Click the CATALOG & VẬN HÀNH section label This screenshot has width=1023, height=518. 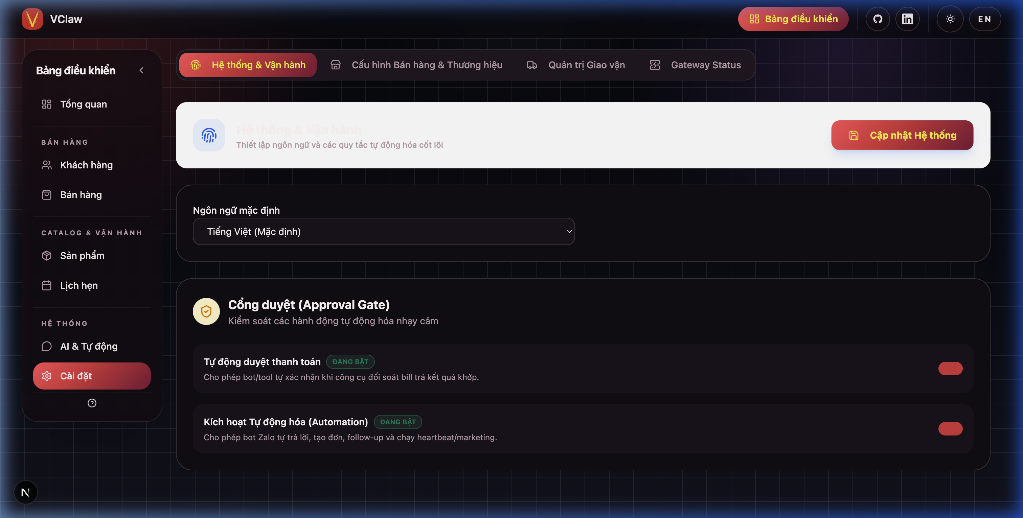click(92, 233)
